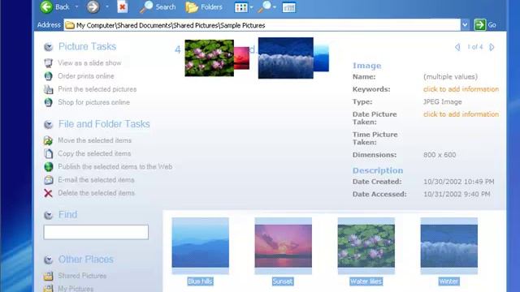Click the Date Accessed value 10/31/2002 9:40 PM

point(457,195)
